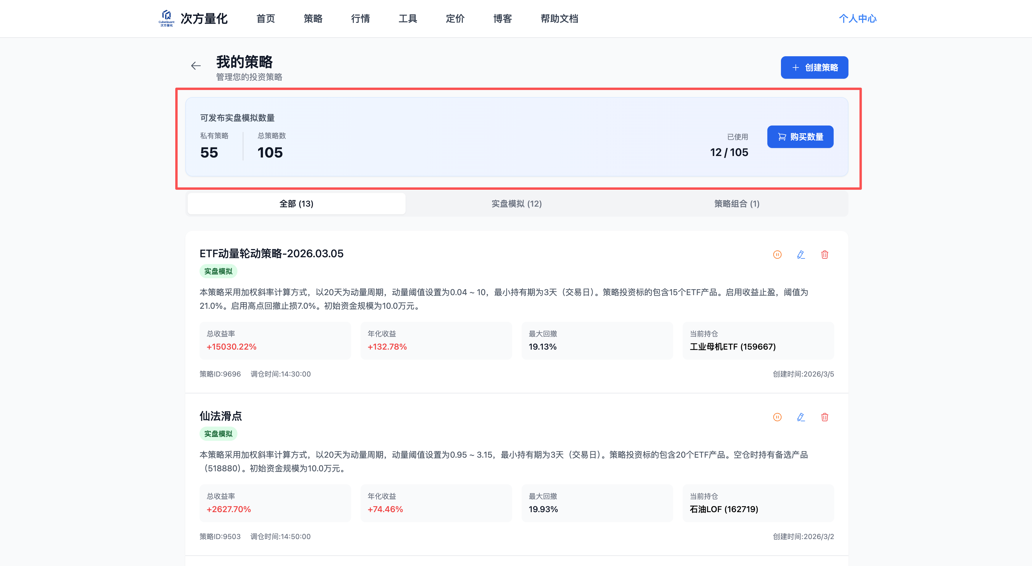Open the 定价 page from top navigation
The image size is (1032, 566).
pyautogui.click(x=455, y=18)
